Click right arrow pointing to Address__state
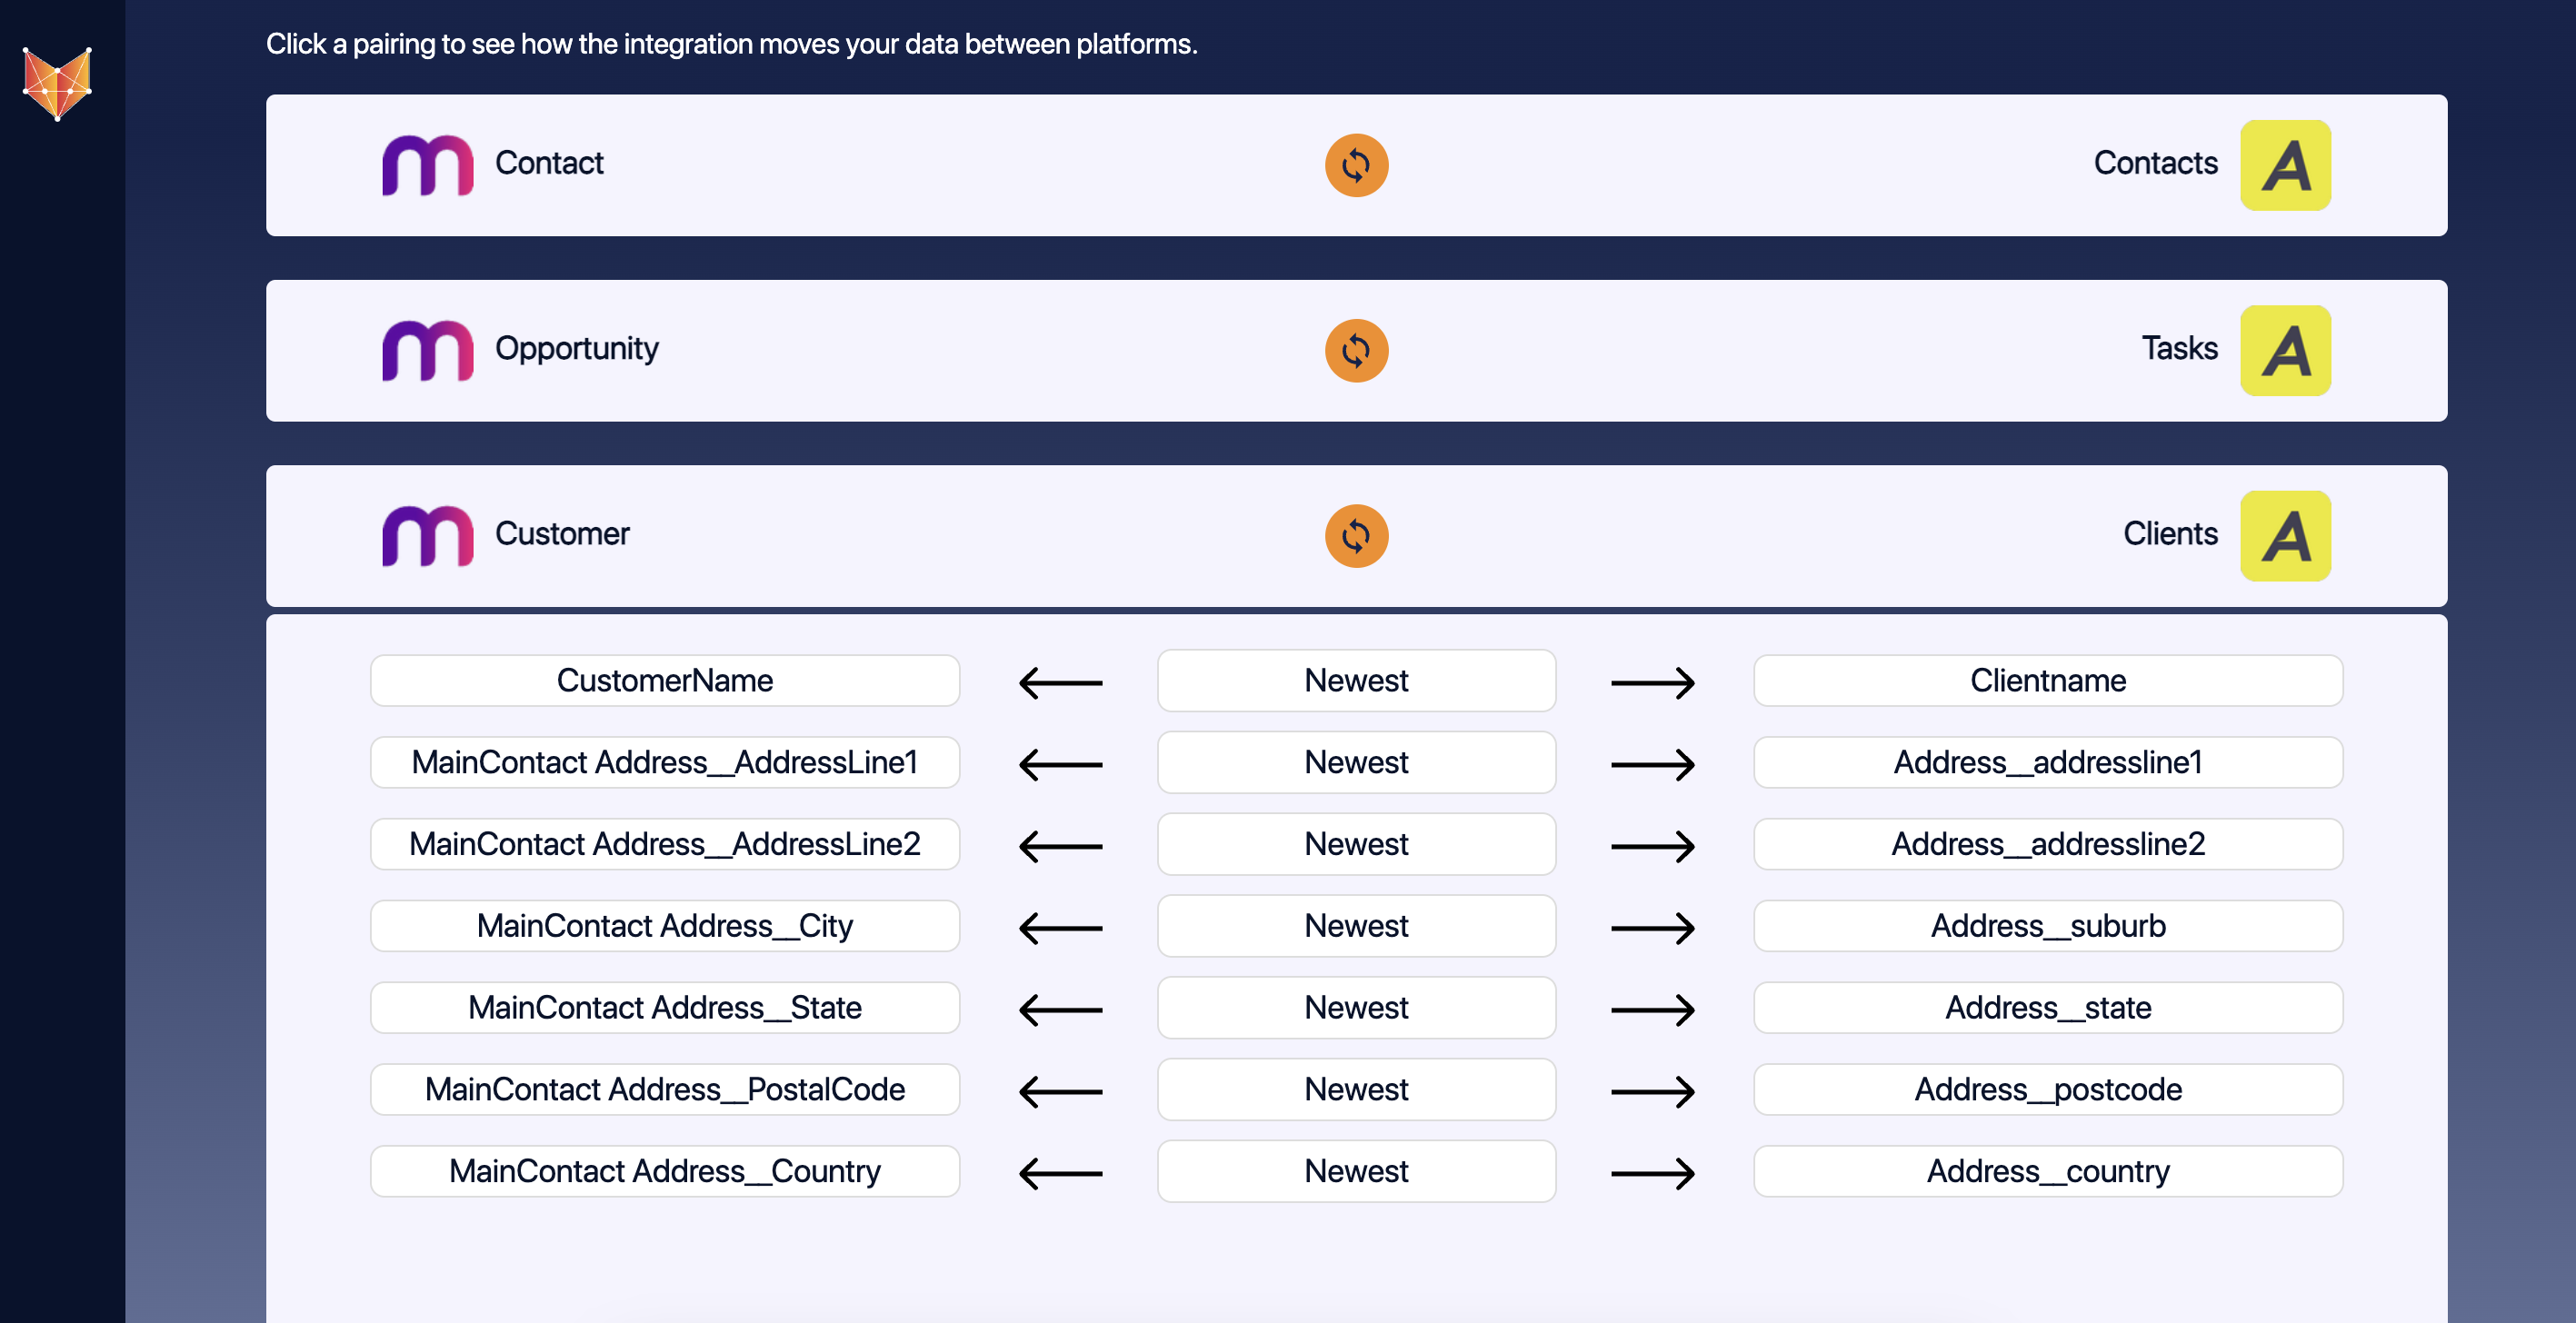 coord(1652,1010)
